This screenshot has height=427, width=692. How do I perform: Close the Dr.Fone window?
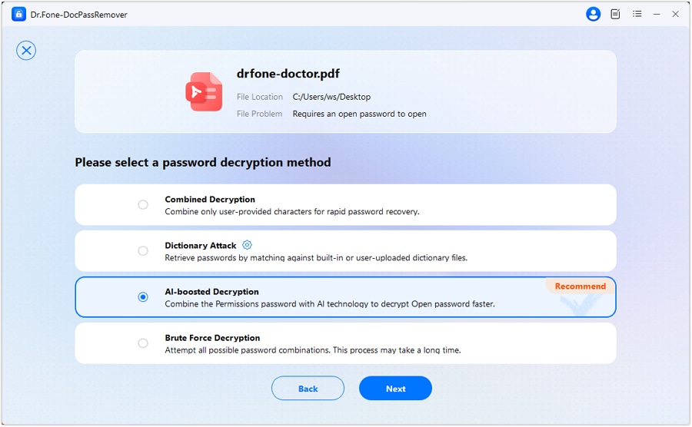pyautogui.click(x=675, y=14)
